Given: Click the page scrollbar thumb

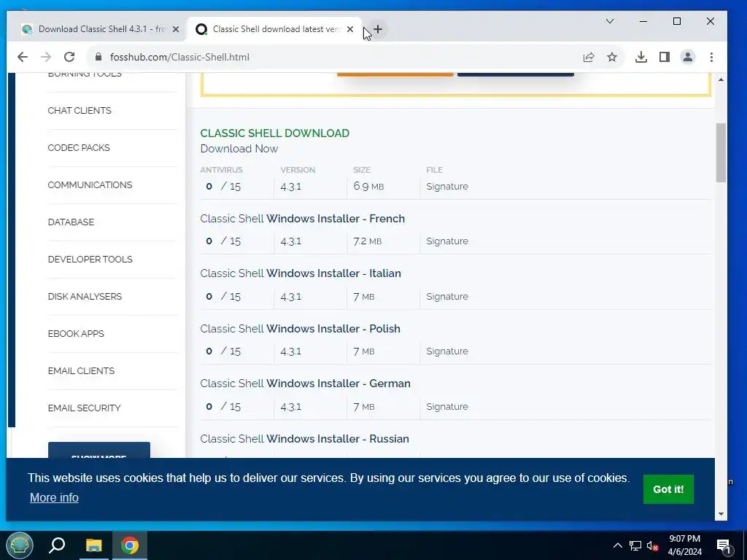Looking at the screenshot, I should tap(721, 152).
